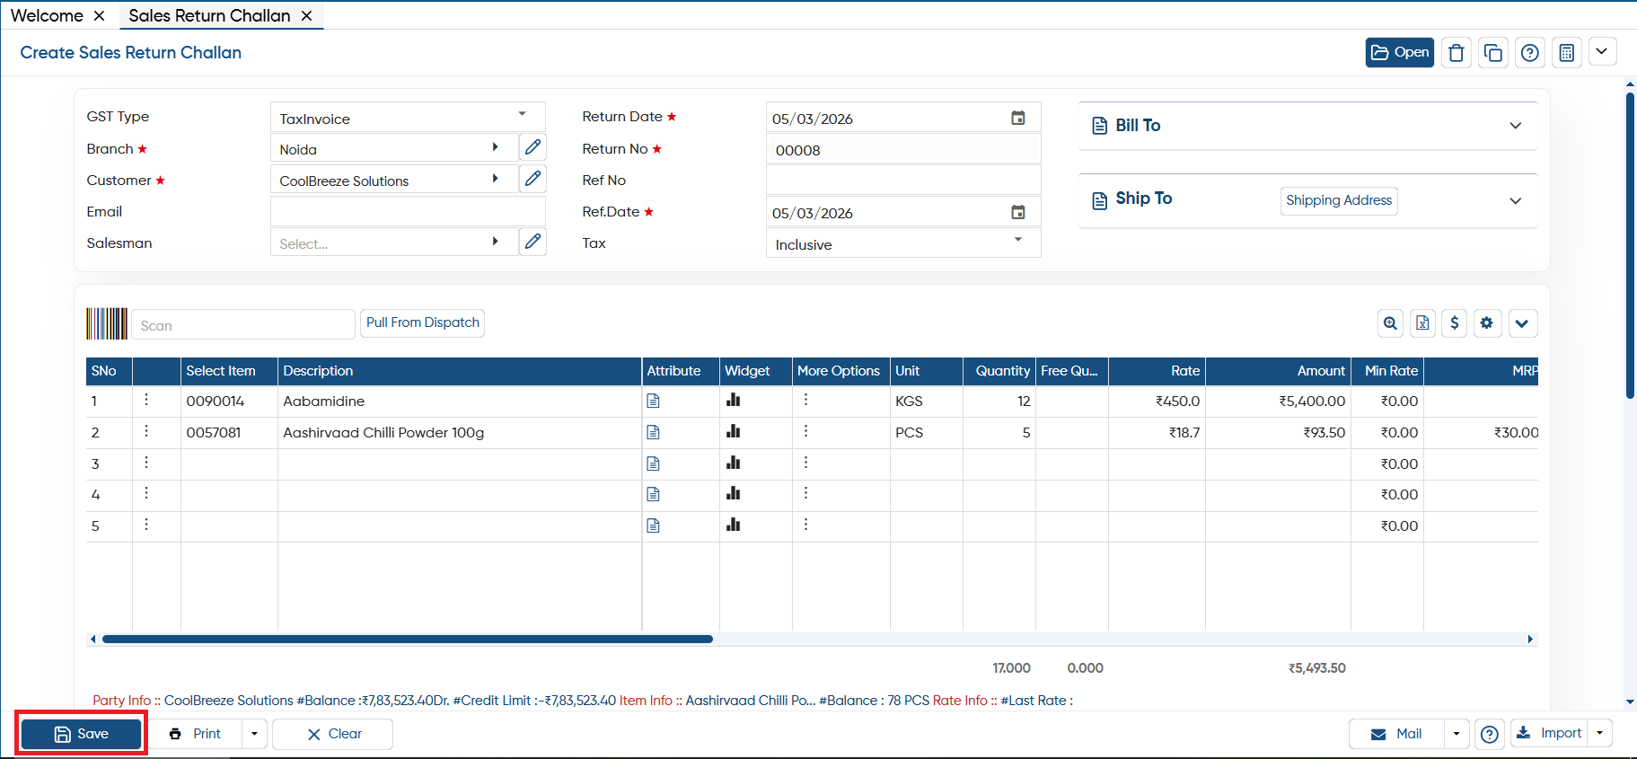The image size is (1637, 759).
Task: Select the Sales Return Challan tab
Action: [x=209, y=15]
